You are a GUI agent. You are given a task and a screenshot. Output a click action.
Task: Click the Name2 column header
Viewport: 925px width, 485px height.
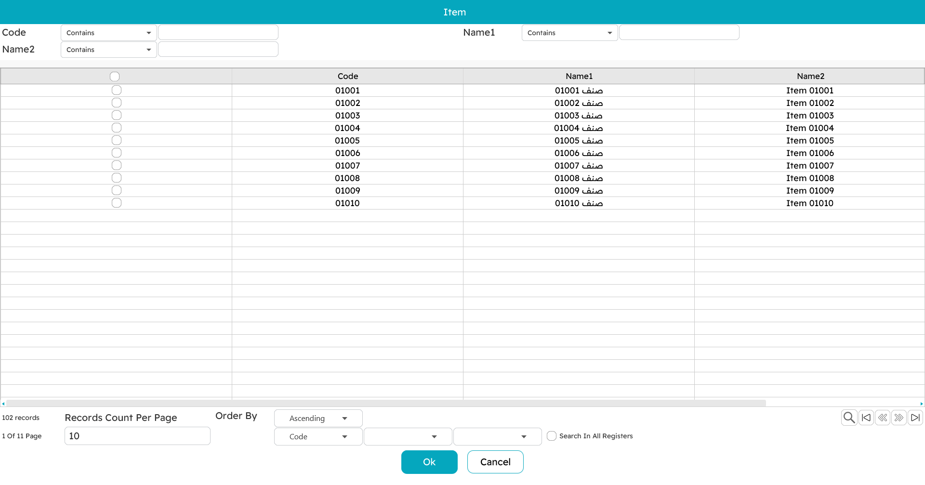pyautogui.click(x=810, y=76)
